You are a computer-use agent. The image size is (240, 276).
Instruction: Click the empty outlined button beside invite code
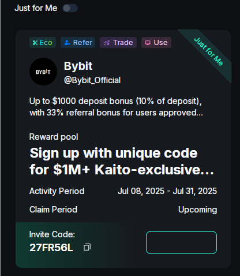tap(181, 243)
